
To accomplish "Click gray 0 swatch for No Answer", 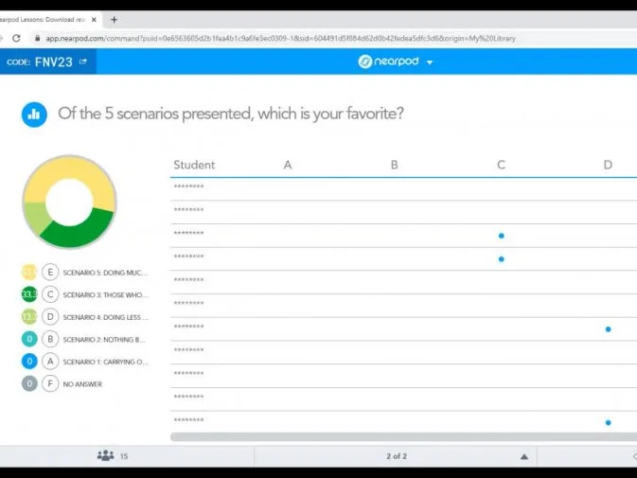I will point(29,383).
